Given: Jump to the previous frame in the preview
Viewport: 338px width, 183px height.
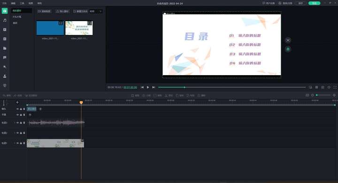Looking at the screenshot, I should pos(142,87).
